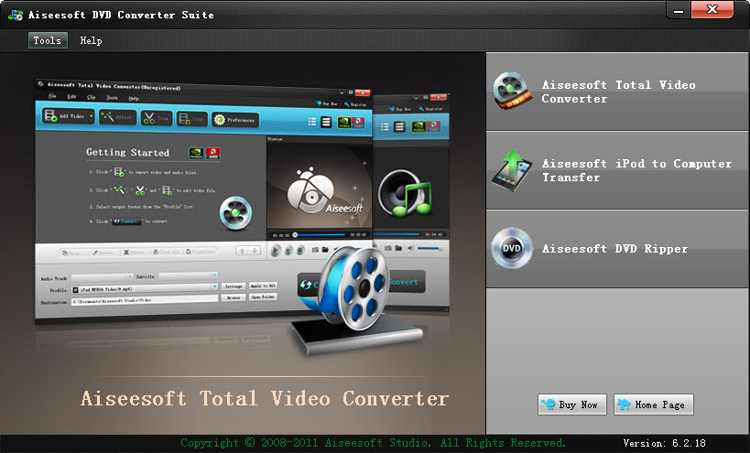The height and width of the screenshot is (453, 750).
Task: Click the "Copyright © 2008-2011 Aiseesoft Studio" text
Action: pos(306,443)
